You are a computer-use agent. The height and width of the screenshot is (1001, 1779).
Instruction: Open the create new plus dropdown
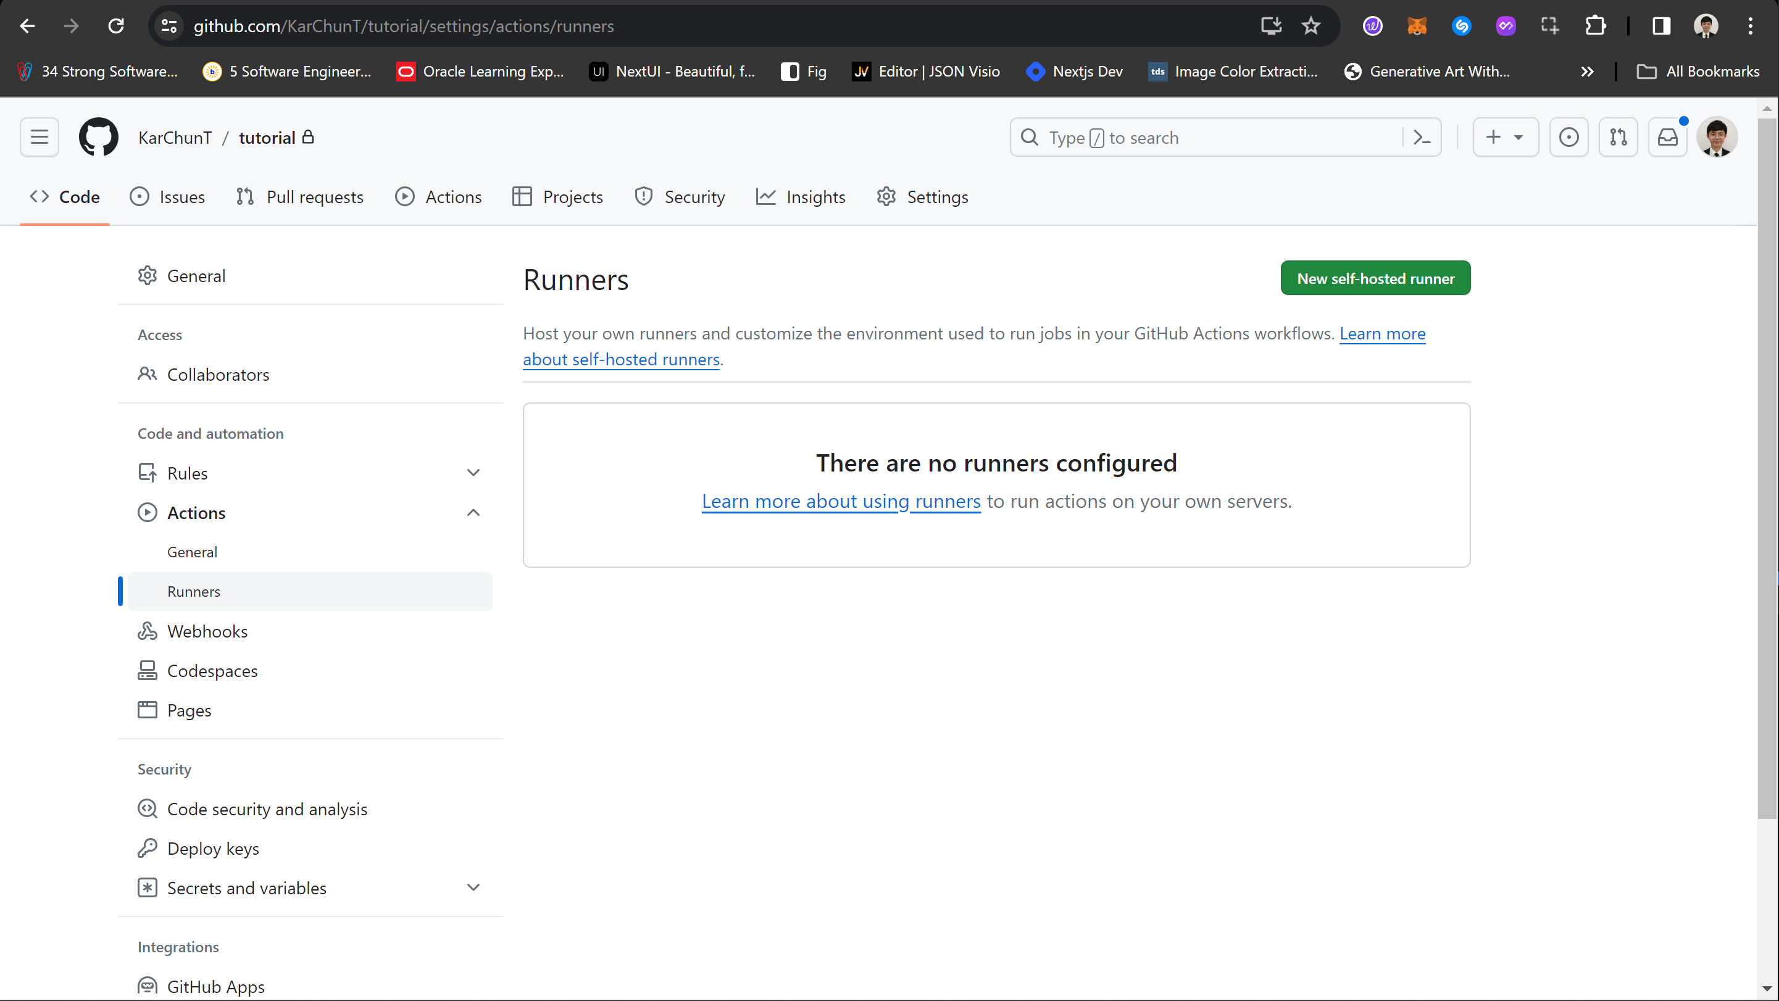pos(1505,138)
